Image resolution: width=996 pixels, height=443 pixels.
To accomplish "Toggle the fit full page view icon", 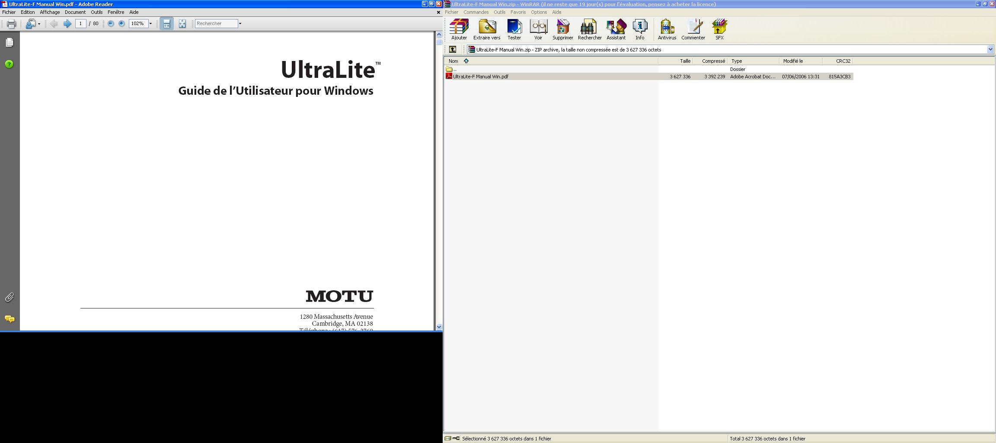I will (182, 24).
